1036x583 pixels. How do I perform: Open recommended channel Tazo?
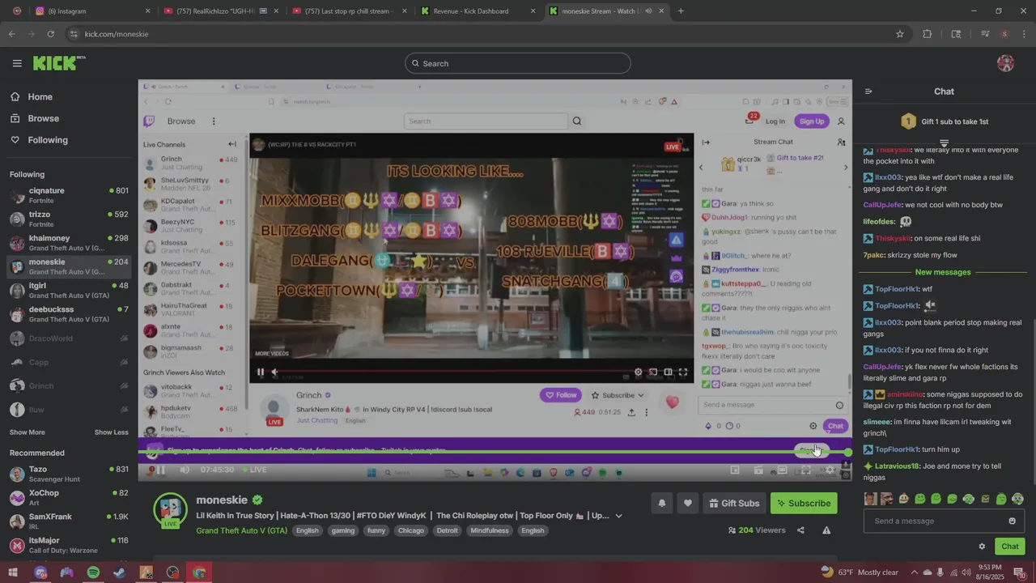tap(69, 474)
